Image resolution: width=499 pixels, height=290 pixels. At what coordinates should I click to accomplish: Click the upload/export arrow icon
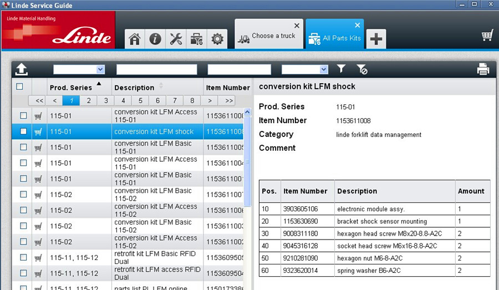pos(21,69)
